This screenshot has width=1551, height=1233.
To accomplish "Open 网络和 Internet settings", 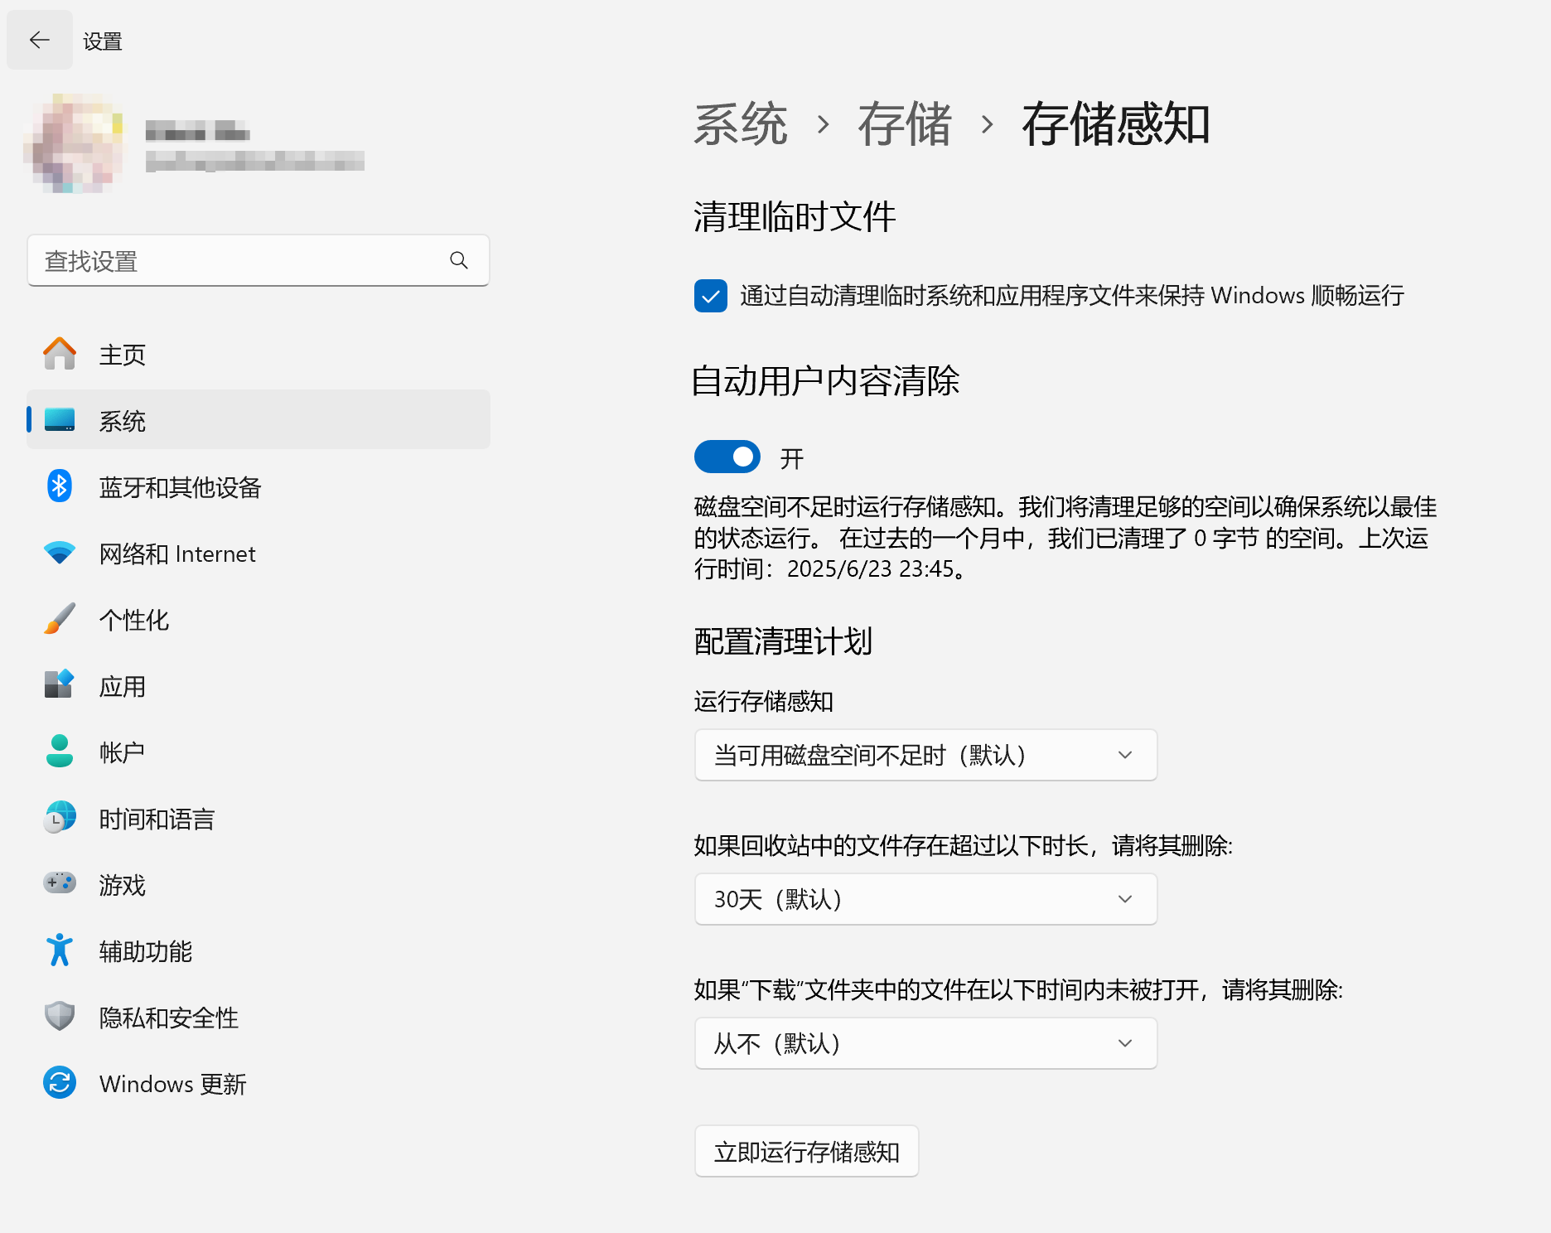I will click(x=258, y=553).
